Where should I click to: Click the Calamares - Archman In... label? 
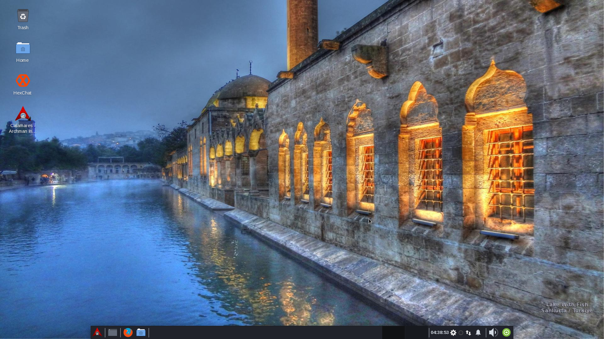coord(22,128)
